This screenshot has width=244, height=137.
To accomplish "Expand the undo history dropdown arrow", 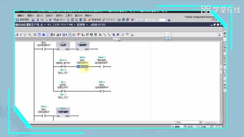I will pos(58,20).
